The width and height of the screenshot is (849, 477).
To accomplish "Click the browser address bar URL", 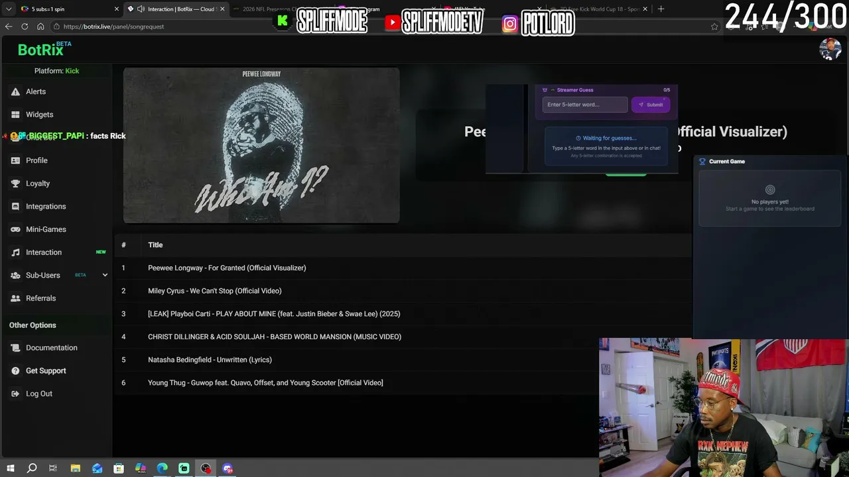I will point(114,26).
